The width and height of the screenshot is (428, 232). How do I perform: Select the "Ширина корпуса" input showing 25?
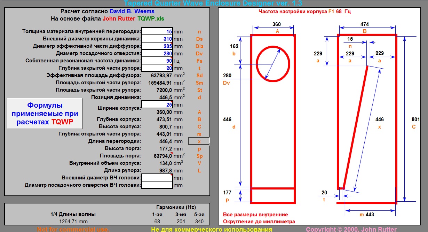click(x=157, y=105)
